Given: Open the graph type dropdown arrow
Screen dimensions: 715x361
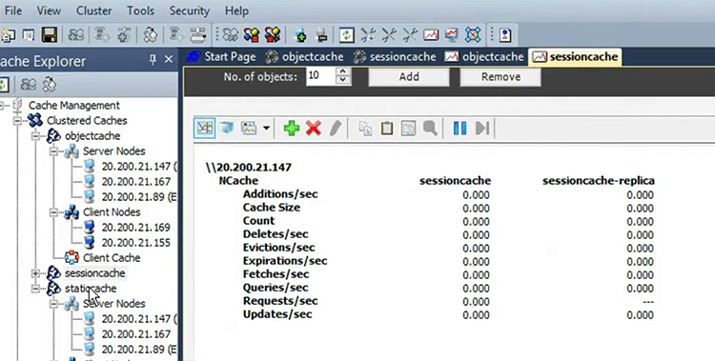Looking at the screenshot, I should tap(266, 129).
